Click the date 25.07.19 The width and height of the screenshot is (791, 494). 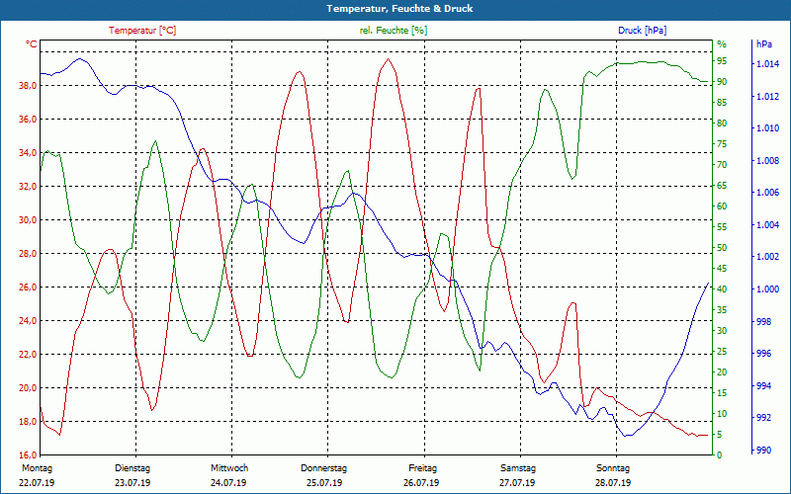324,483
